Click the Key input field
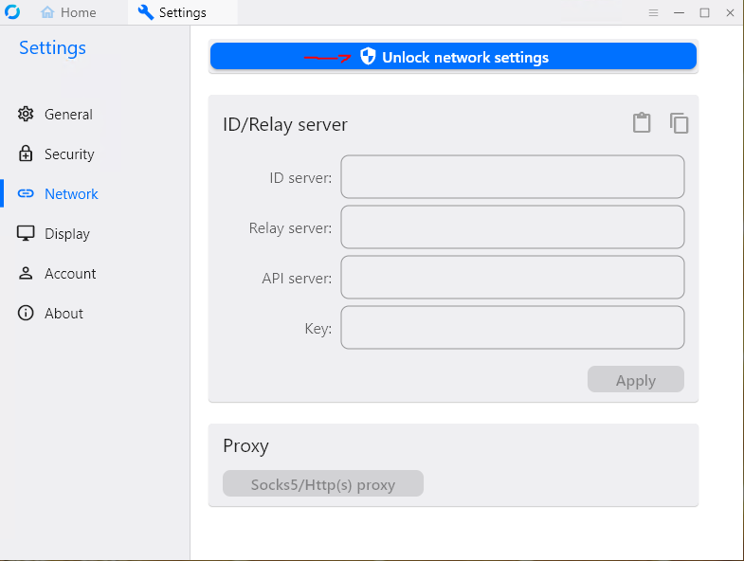The image size is (744, 561). coord(512,328)
